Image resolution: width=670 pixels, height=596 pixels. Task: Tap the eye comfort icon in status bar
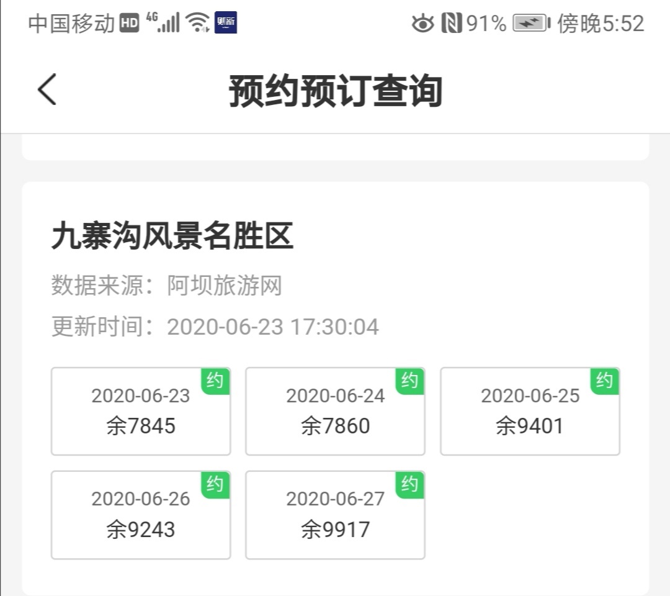[422, 24]
